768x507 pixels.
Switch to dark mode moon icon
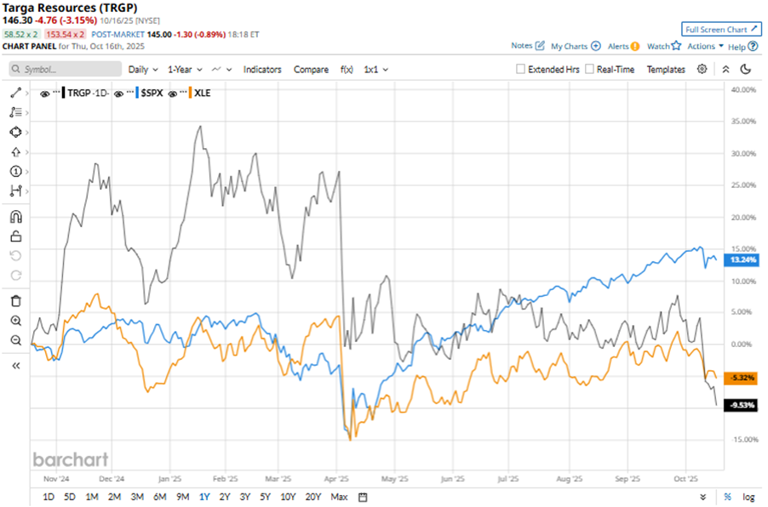(746, 69)
